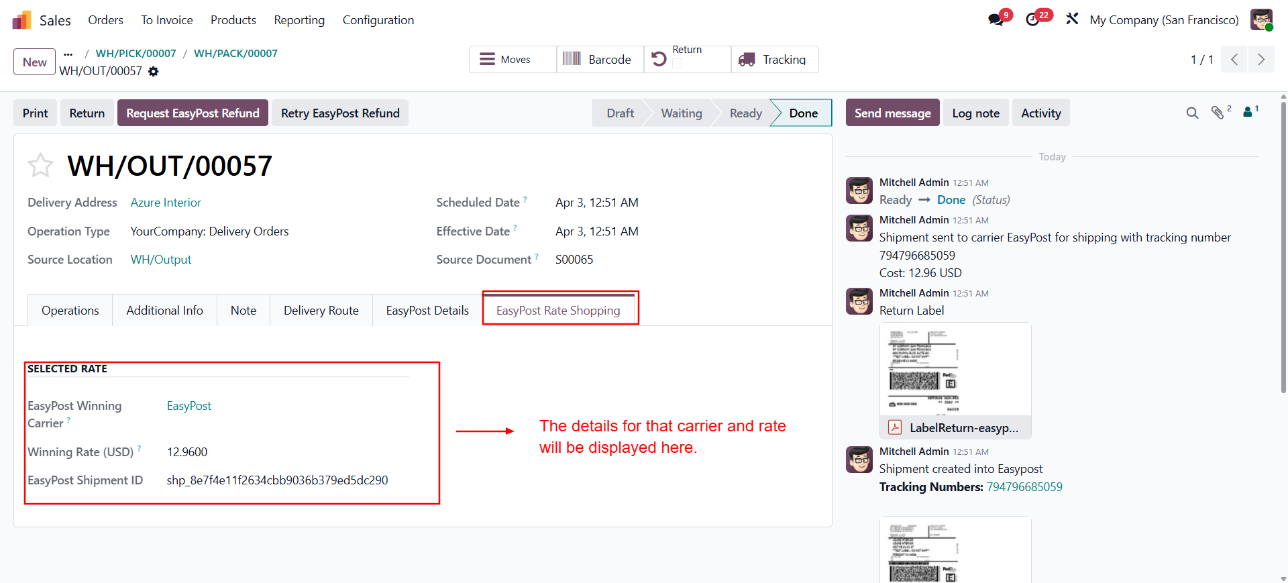The width and height of the screenshot is (1288, 583).
Task: Select the Done status stage
Action: click(803, 113)
